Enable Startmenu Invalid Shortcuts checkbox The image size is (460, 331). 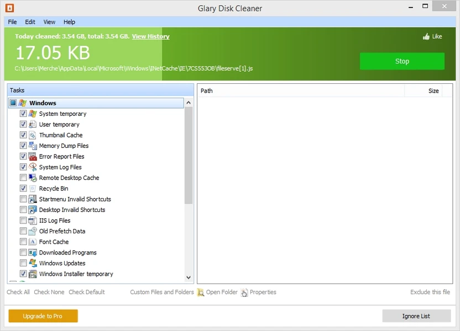tap(23, 199)
